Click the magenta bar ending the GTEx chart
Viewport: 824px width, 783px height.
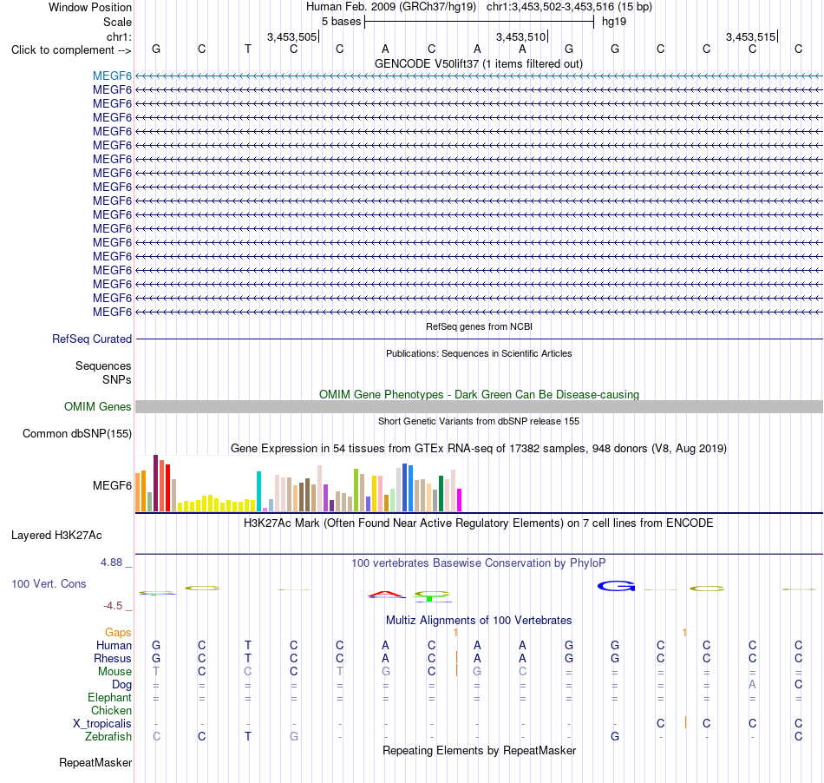(459, 500)
